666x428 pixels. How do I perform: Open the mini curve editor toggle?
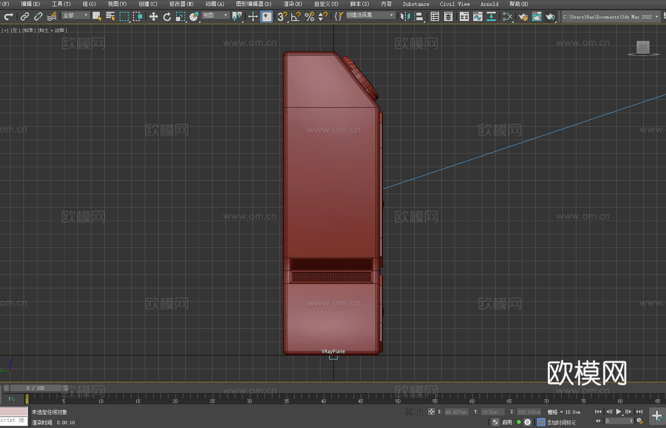click(11, 399)
